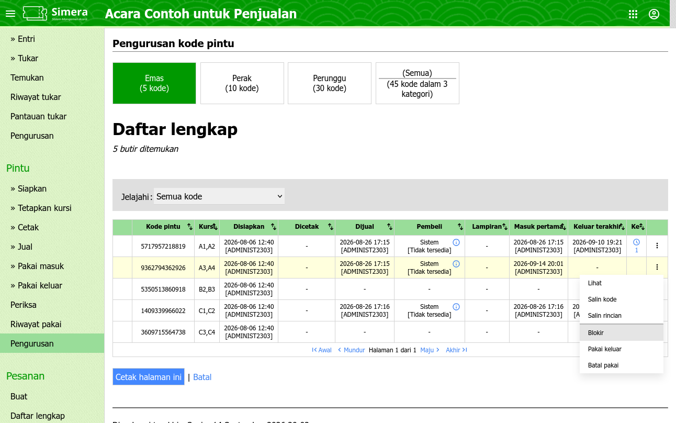This screenshot has height=423, width=676.
Task: Show buyer info for code 9362794362926
Action: pos(456,264)
